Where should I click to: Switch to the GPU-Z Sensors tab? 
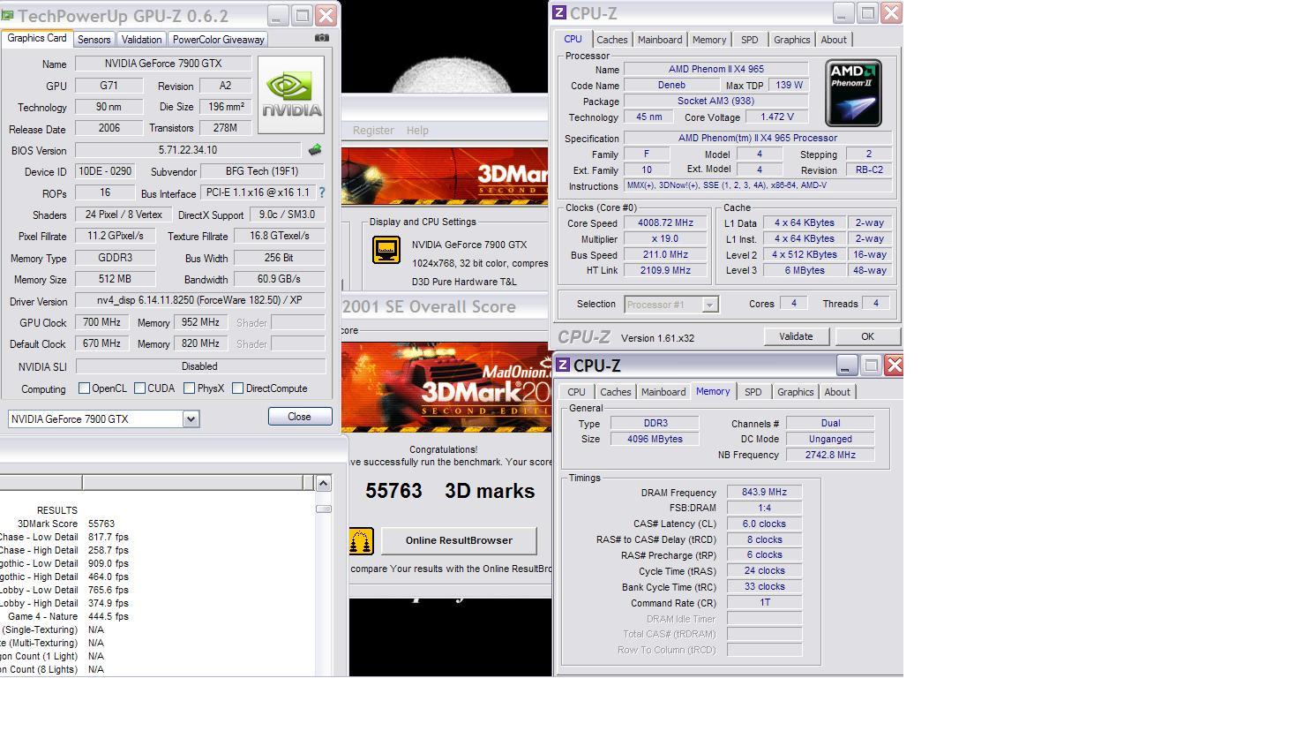pos(94,40)
